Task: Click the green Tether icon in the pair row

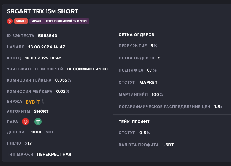Action: click(38, 122)
